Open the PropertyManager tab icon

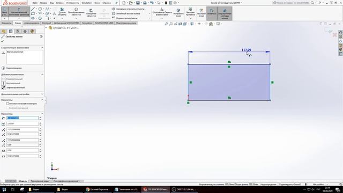pos(11,31)
